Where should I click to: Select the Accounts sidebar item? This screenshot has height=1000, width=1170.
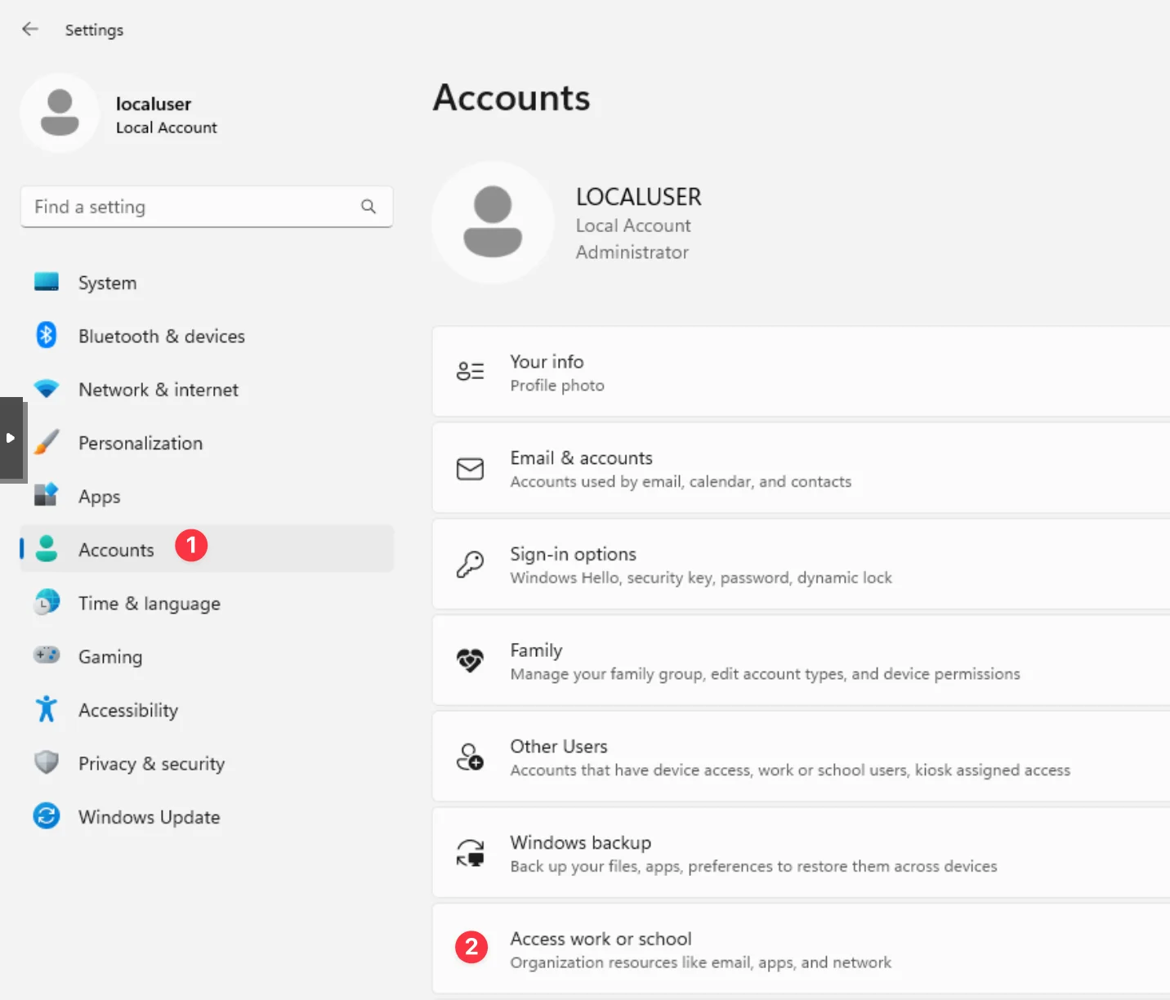pyautogui.click(x=116, y=550)
